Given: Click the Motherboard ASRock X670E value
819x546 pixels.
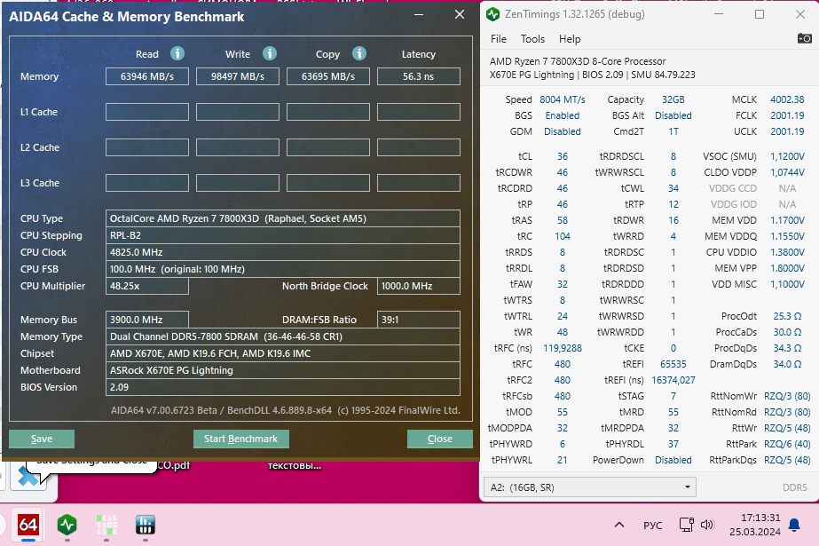Looking at the screenshot, I should point(282,370).
